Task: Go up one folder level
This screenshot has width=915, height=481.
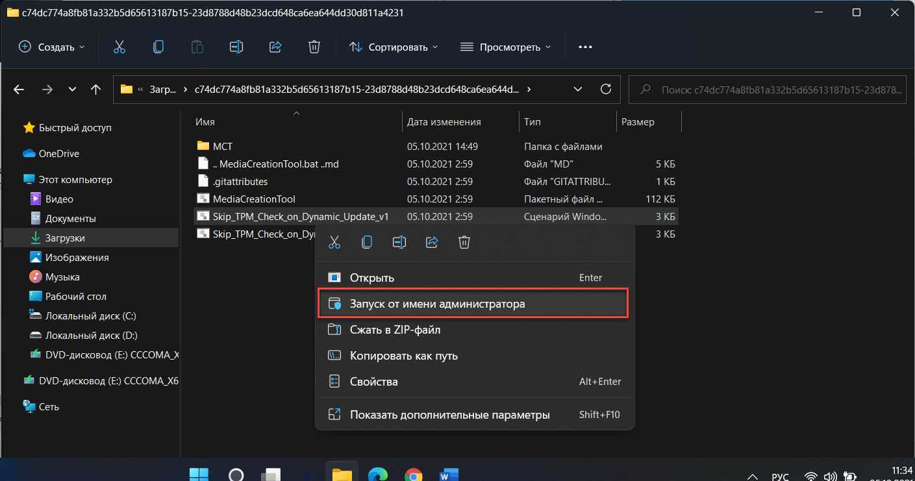Action: pyautogui.click(x=95, y=90)
